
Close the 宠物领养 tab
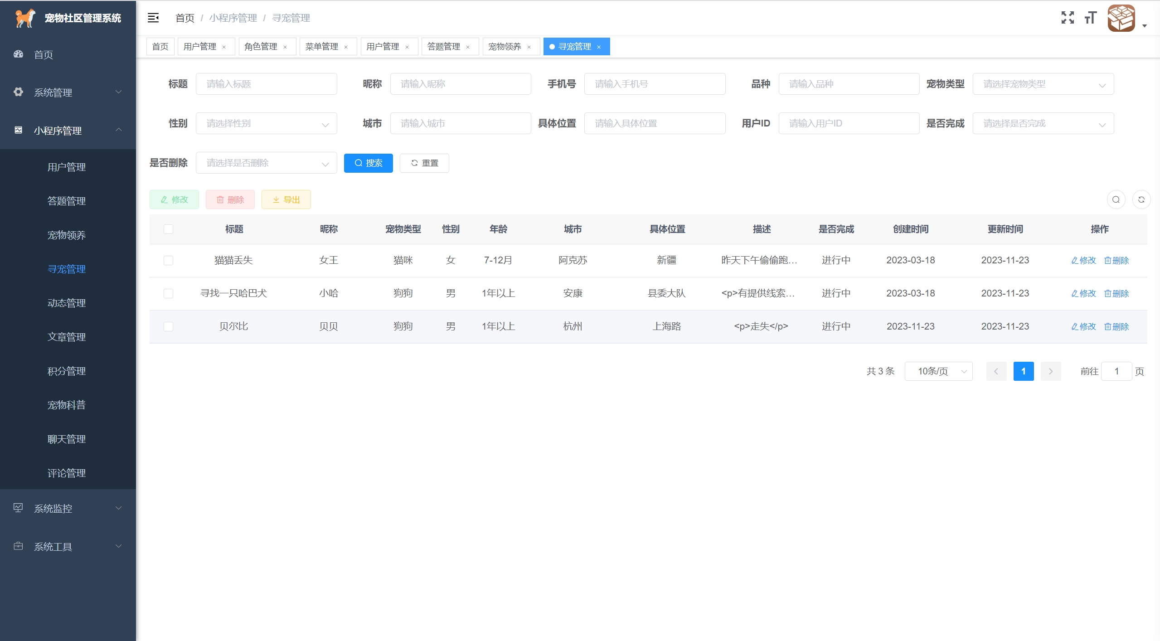click(x=529, y=47)
